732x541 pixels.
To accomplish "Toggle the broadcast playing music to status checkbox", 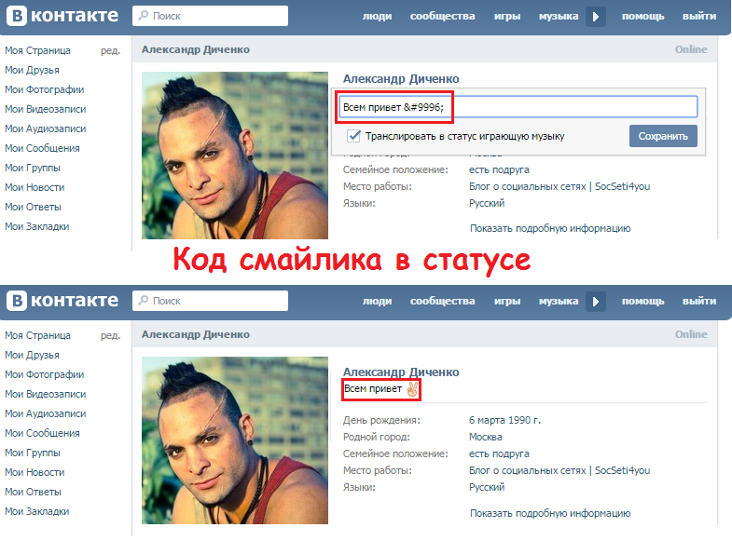I will click(x=353, y=136).
